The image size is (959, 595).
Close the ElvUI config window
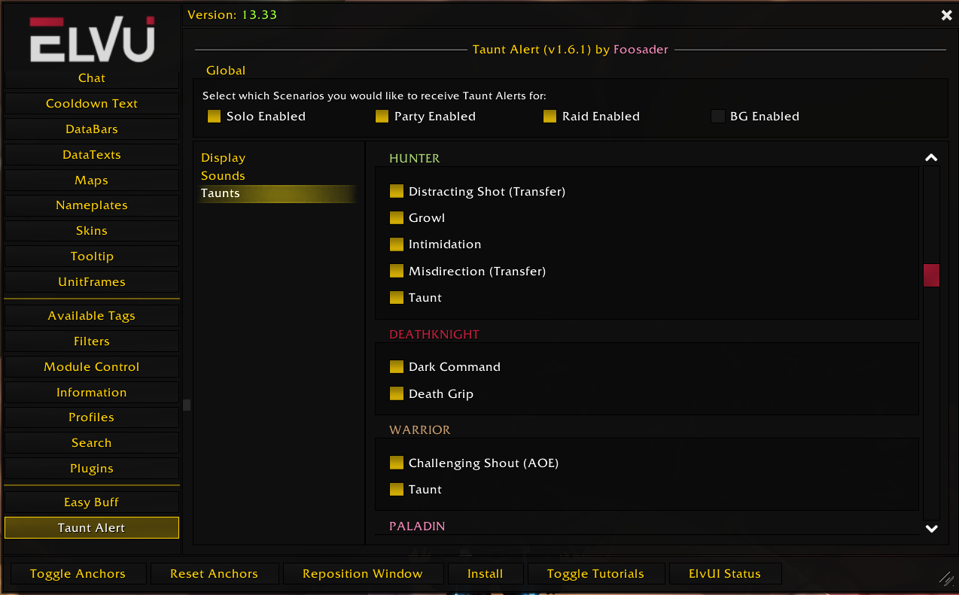pyautogui.click(x=946, y=15)
